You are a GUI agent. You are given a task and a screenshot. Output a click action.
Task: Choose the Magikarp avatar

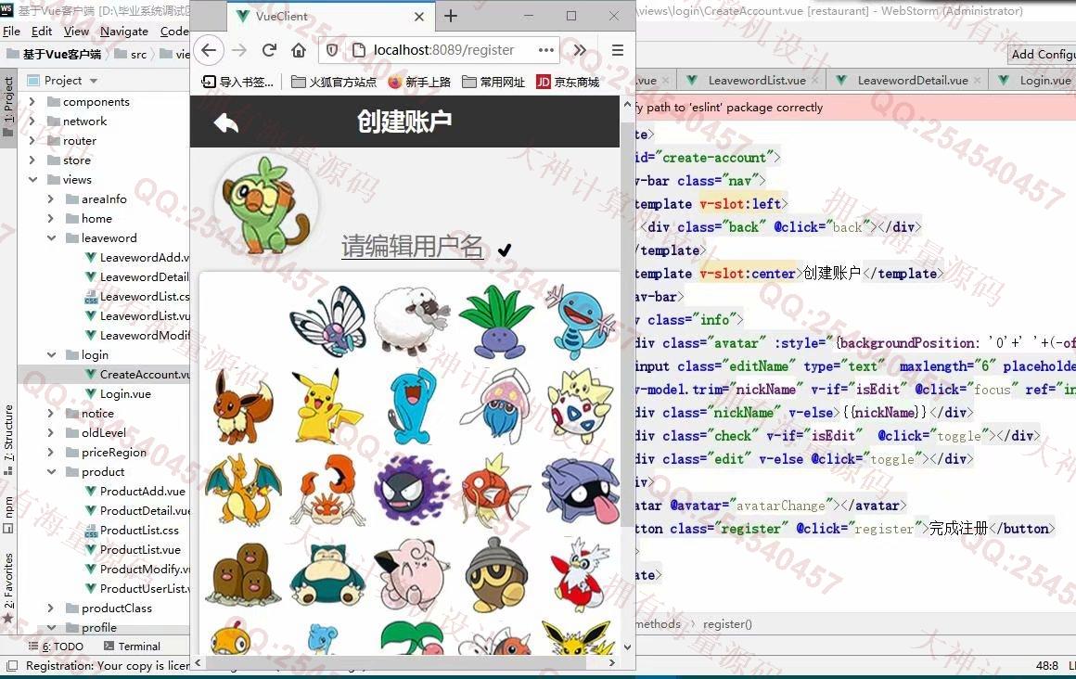497,491
